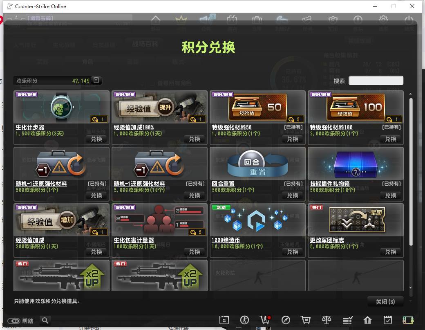Open the 特级强化材料50 item name link
The width and height of the screenshot is (425, 330).
(x=232, y=127)
